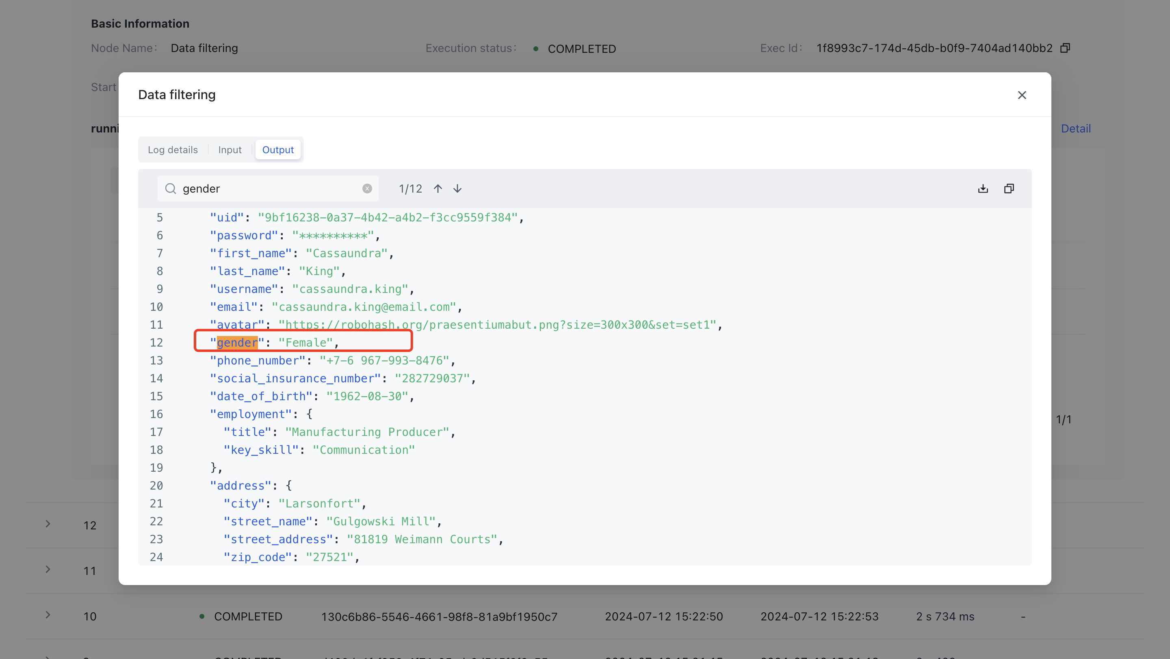The image size is (1170, 659).
Task: Clear the gender search text
Action: click(x=367, y=189)
